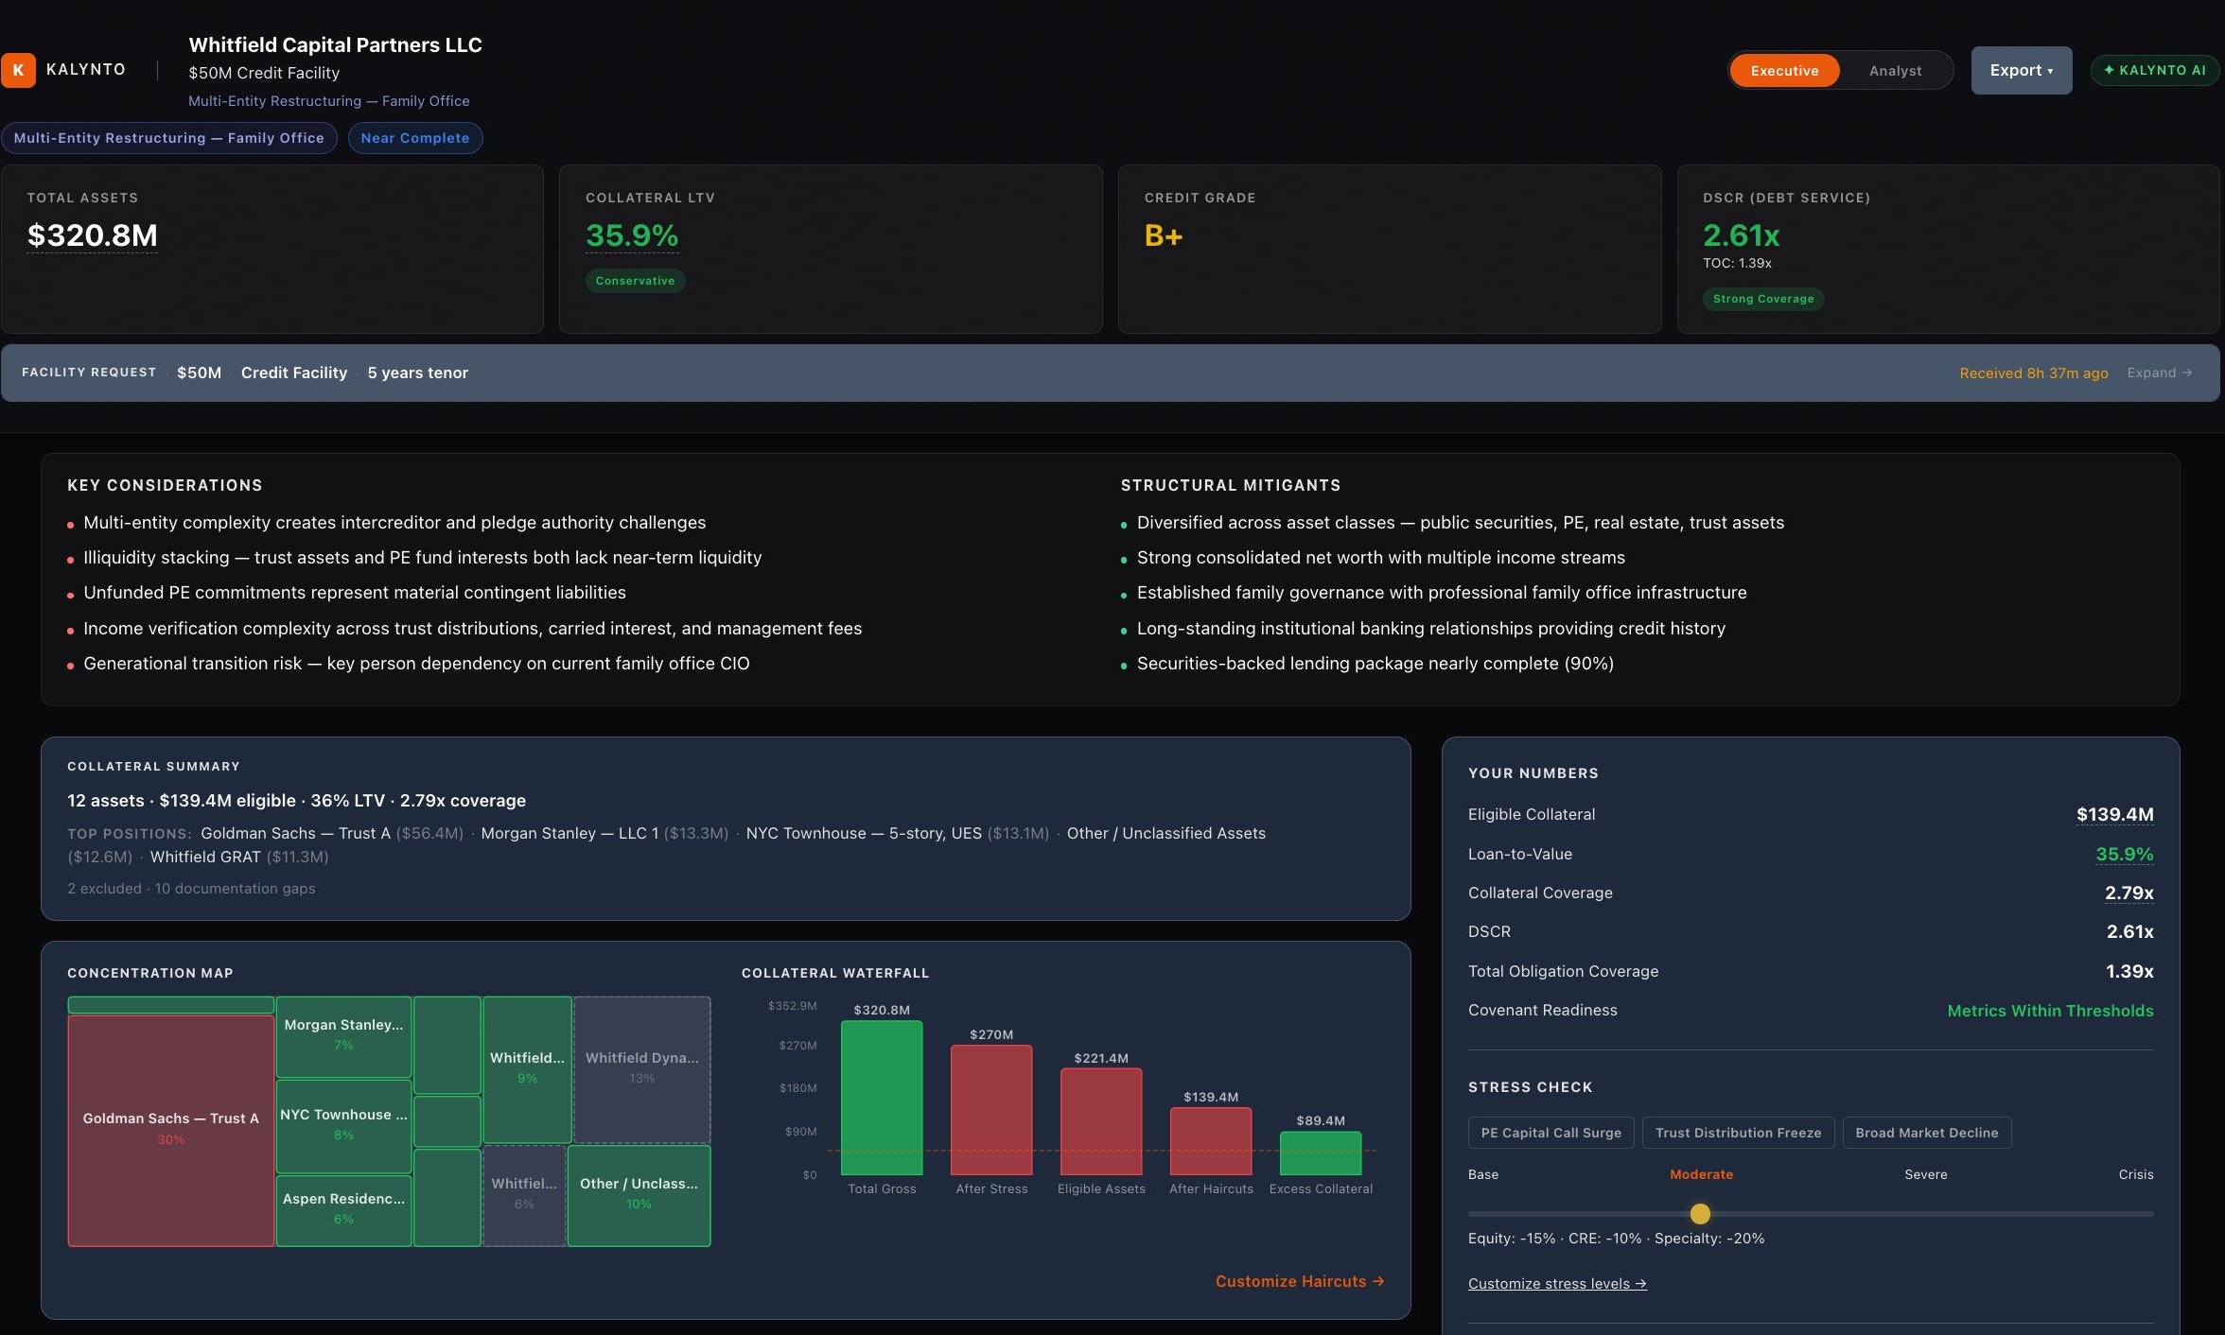Open the Total Assets $320.8M value
The height and width of the screenshot is (1335, 2225).
[93, 235]
